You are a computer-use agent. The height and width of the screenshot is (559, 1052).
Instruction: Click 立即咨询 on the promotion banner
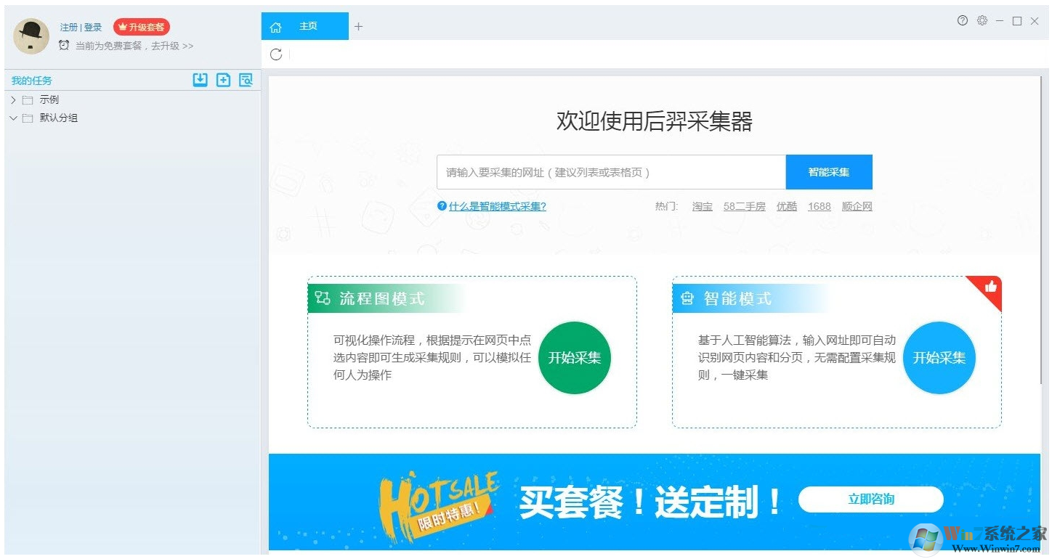(x=870, y=499)
